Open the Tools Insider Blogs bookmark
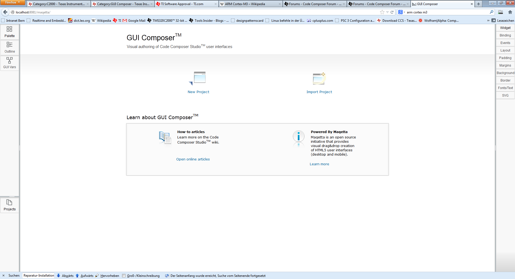This screenshot has width=515, height=279. [x=209, y=20]
